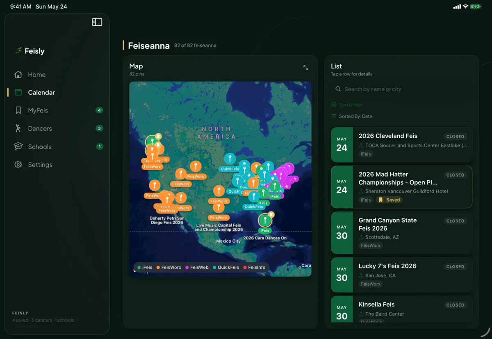Open Sort & filter options

tap(347, 105)
